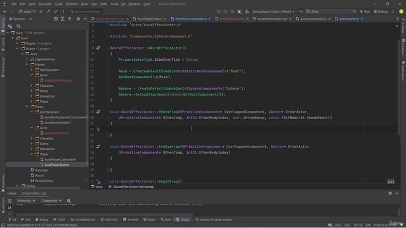The image size is (406, 228).
Task: Open the solution explorer gear settings
Action: coord(78,19)
